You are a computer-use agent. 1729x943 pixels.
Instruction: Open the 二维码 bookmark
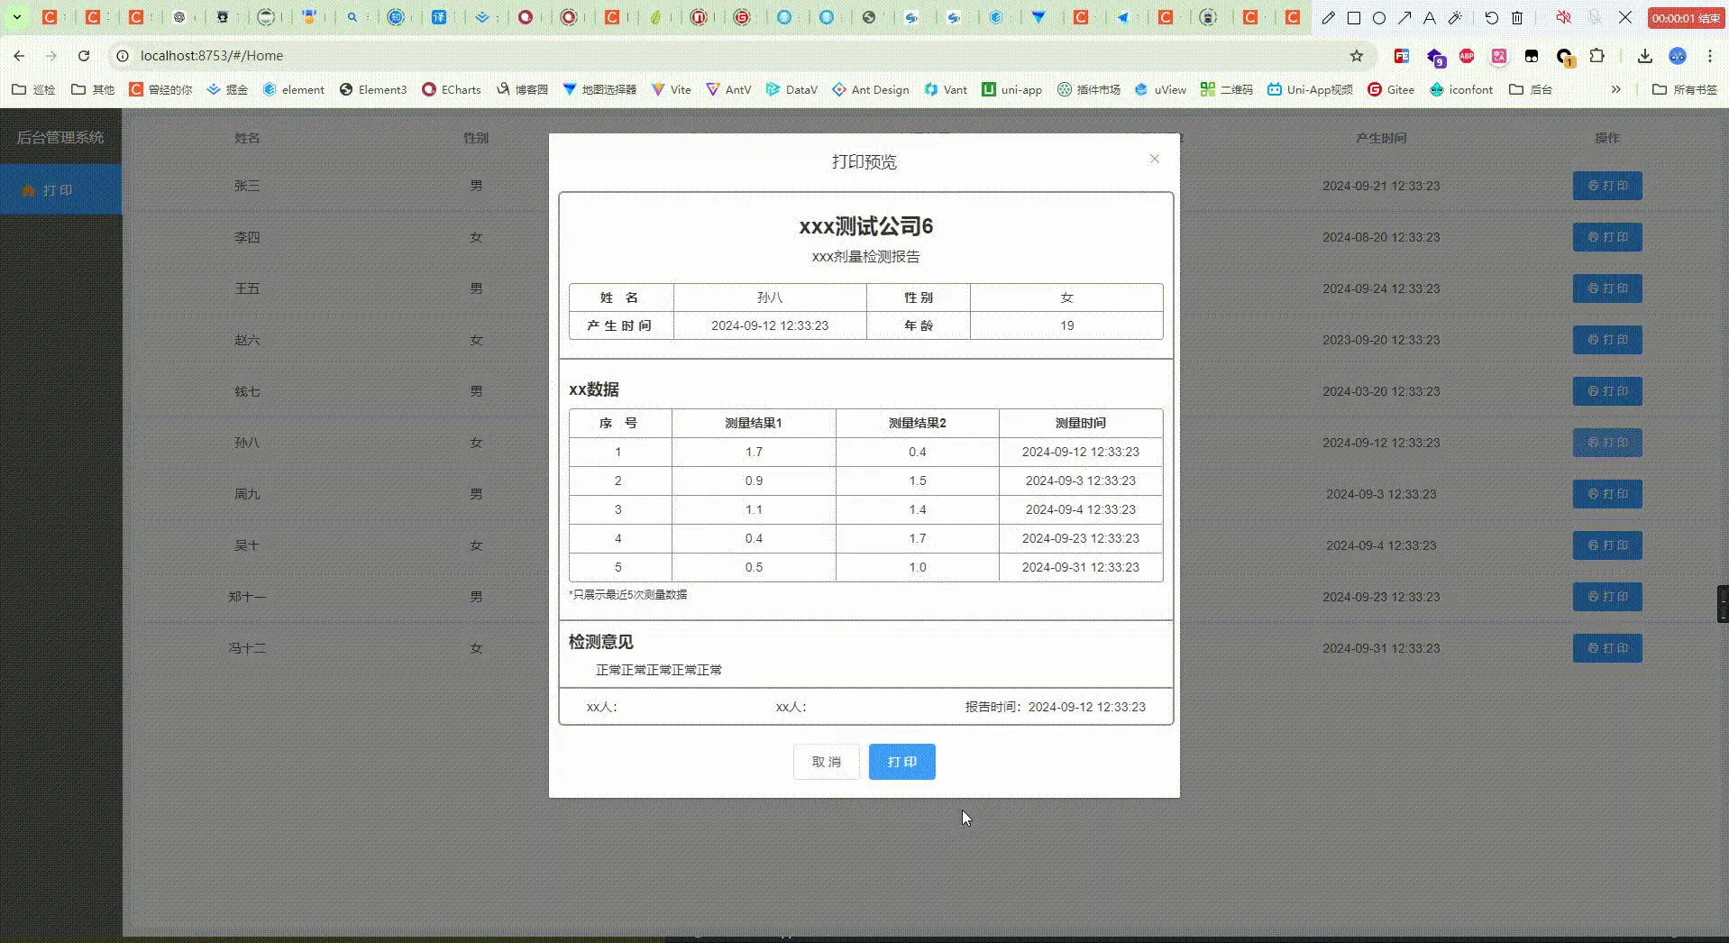click(1226, 89)
